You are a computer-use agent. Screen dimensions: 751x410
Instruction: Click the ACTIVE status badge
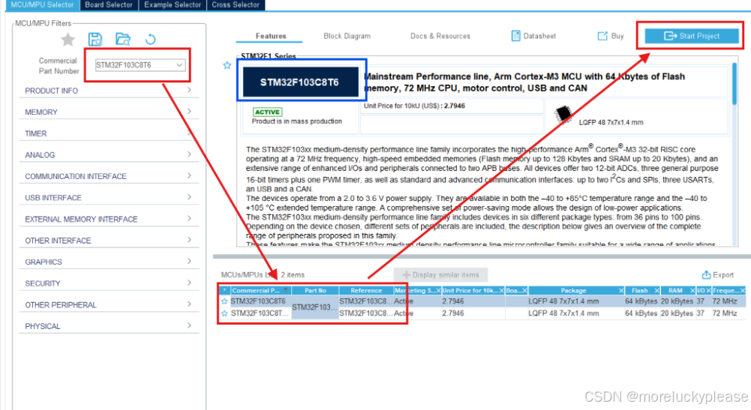(267, 112)
